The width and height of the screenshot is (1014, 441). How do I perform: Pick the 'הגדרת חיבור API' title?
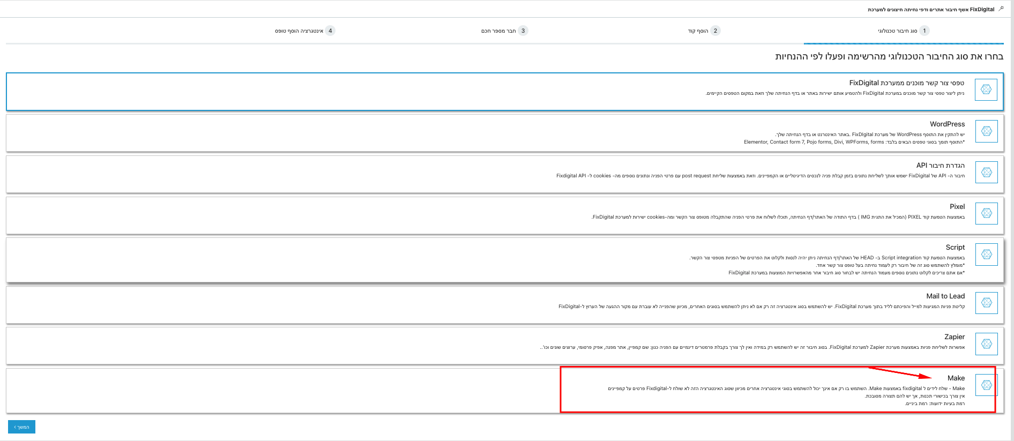point(940,165)
